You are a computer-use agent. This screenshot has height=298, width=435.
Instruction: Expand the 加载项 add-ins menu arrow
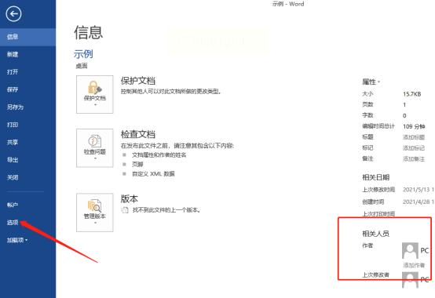tap(27, 240)
